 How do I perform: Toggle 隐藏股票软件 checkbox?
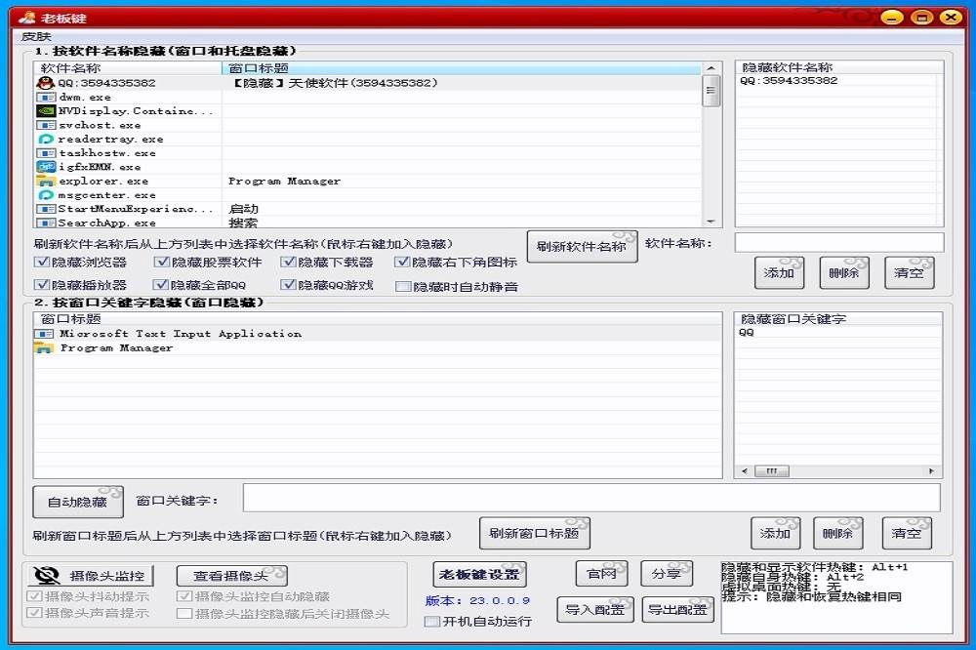point(162,263)
